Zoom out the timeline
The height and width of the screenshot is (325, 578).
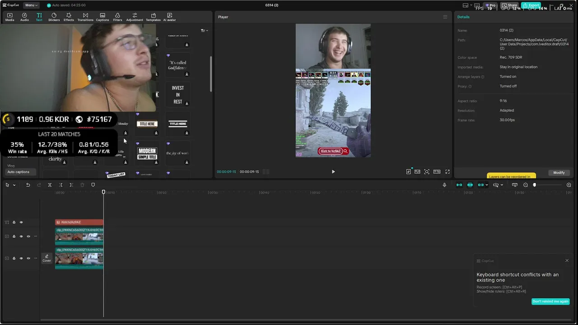click(x=526, y=185)
